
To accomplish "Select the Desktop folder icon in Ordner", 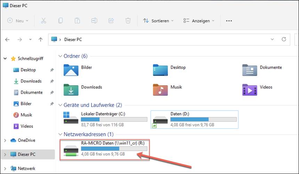I will click(x=160, y=70).
